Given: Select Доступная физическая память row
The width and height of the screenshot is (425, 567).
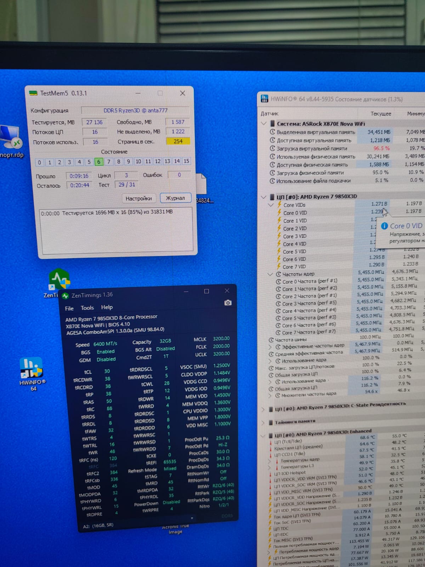Looking at the screenshot, I should click(x=347, y=164).
